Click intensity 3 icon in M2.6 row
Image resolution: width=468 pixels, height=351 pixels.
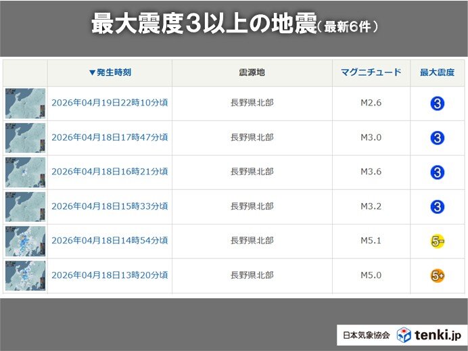(438, 103)
